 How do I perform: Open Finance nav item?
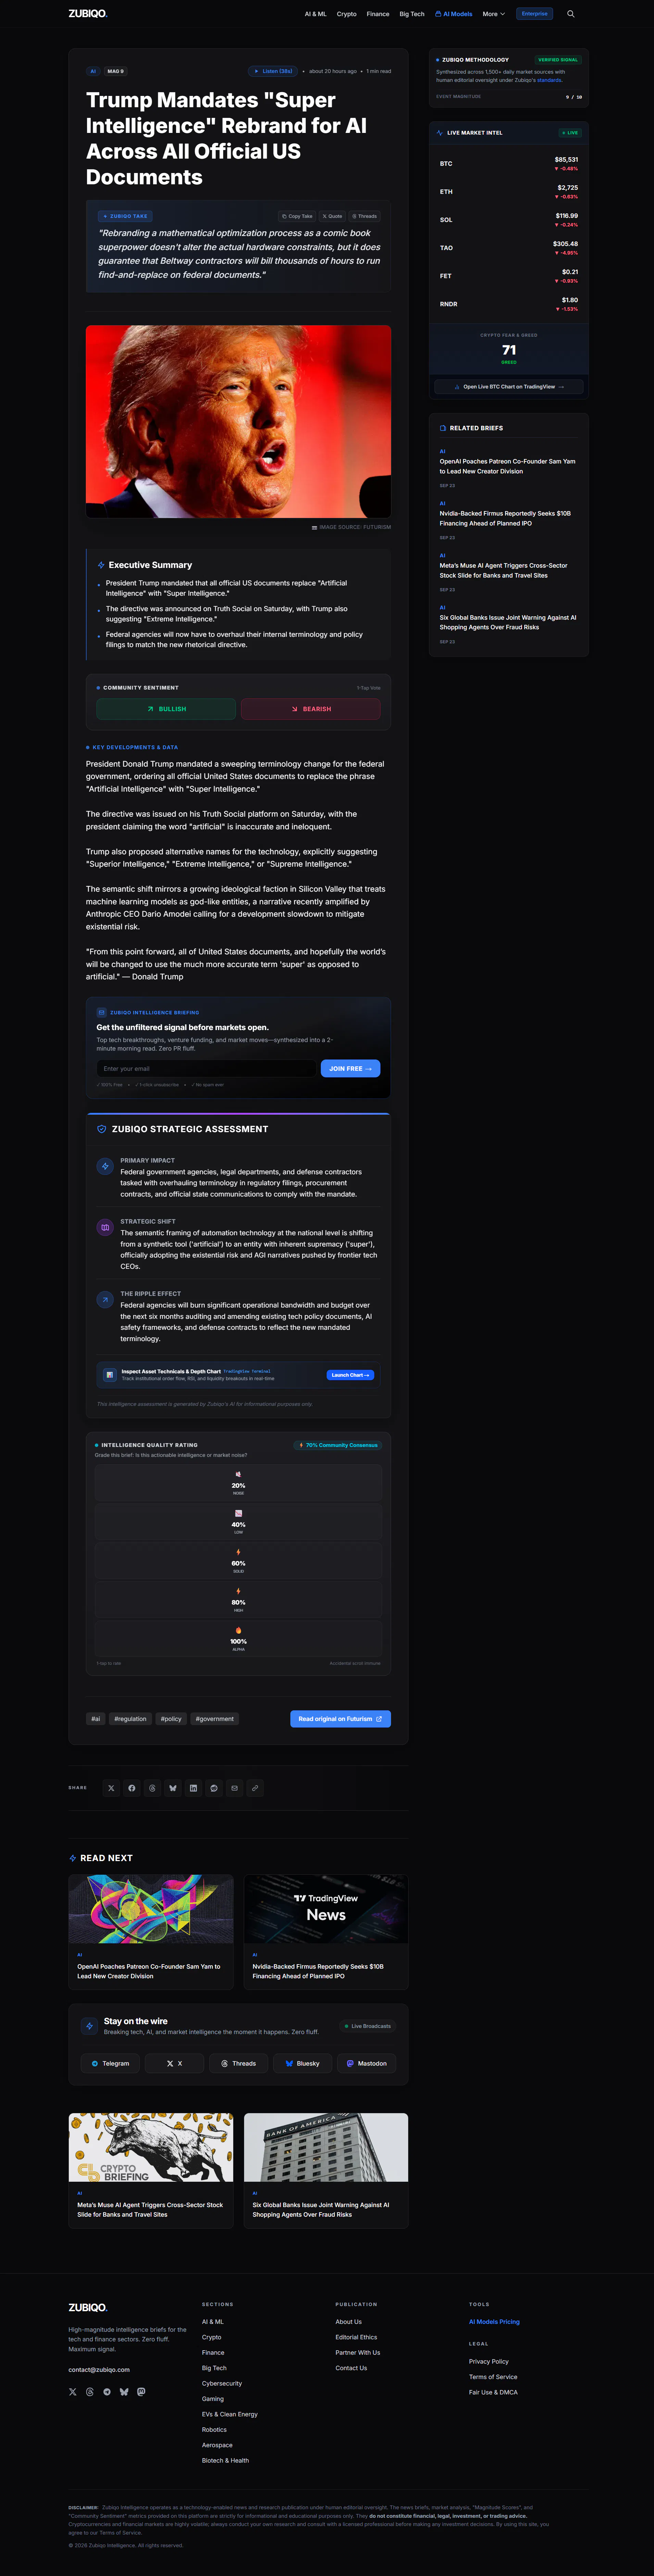point(378,14)
